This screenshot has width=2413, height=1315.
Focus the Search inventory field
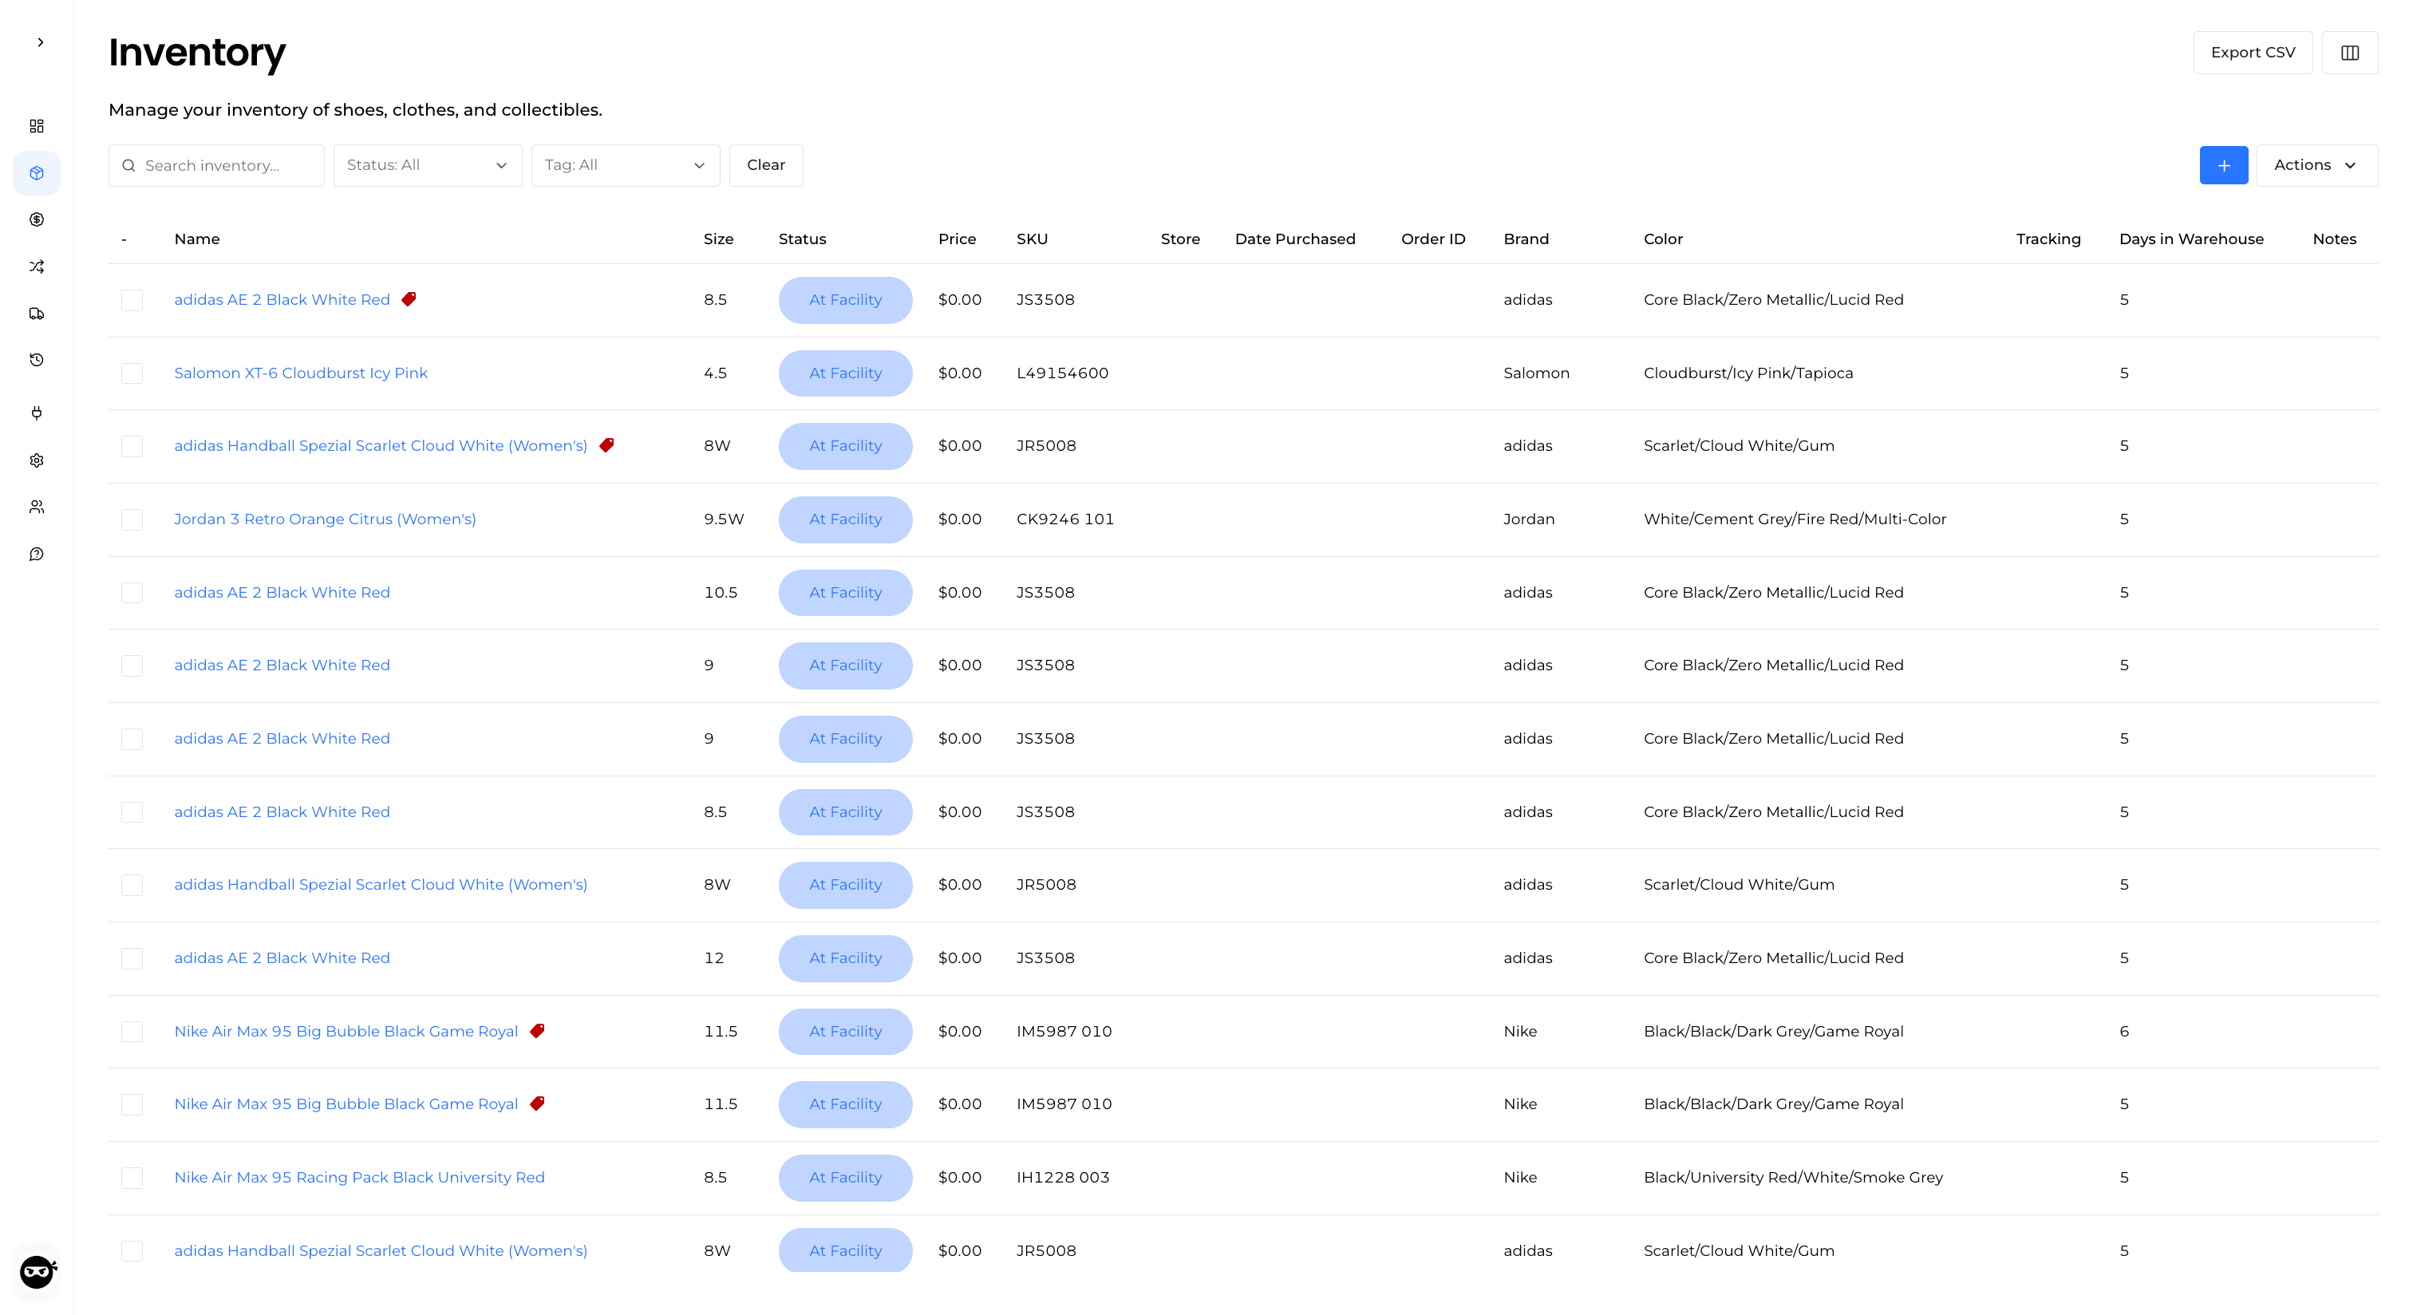tap(216, 165)
